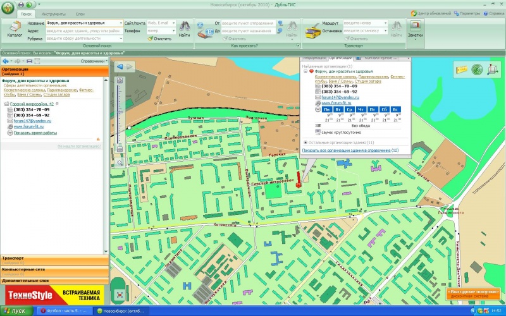The height and width of the screenshot is (316, 506).
Task: Click the print icon in left panel toolbar
Action: click(x=29, y=61)
